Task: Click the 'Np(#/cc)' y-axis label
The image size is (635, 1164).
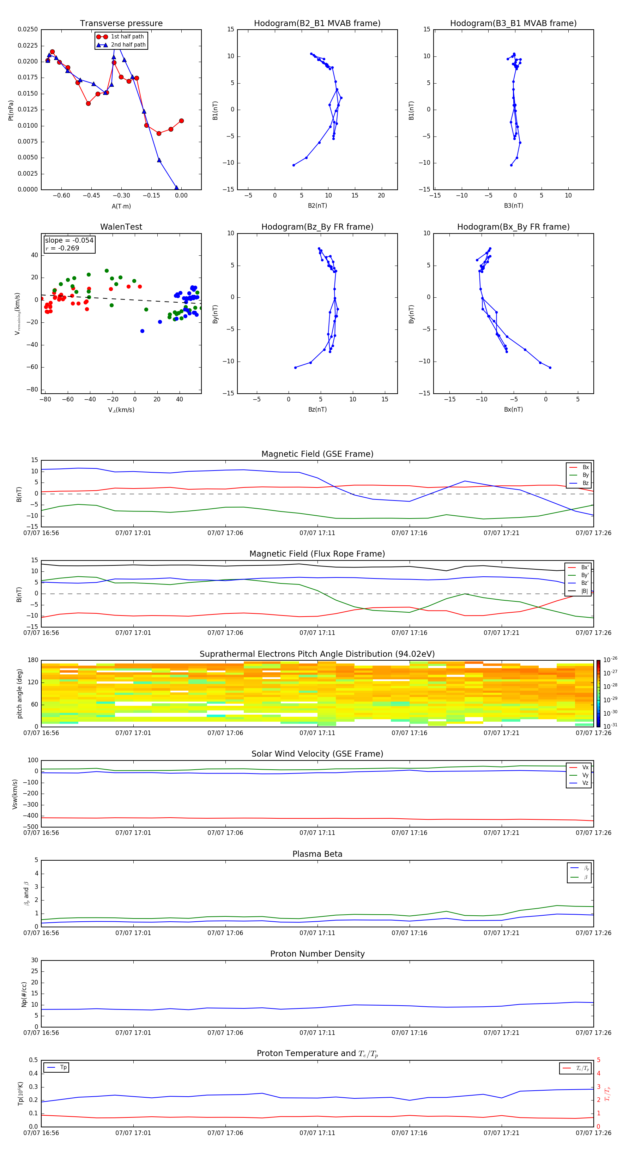Action: click(24, 994)
